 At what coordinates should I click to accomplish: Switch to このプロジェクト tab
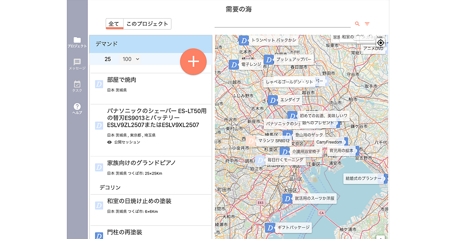click(147, 24)
